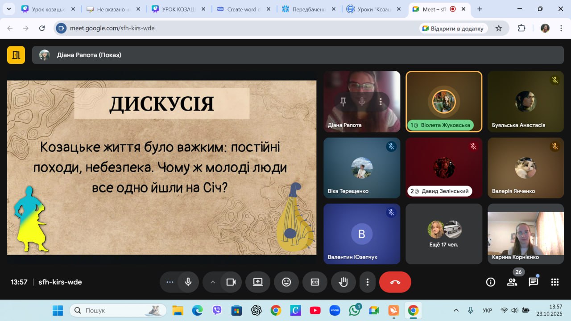Screen dimensions: 571x321
Task: Click the Відкрити в додатку button
Action: coord(453,28)
